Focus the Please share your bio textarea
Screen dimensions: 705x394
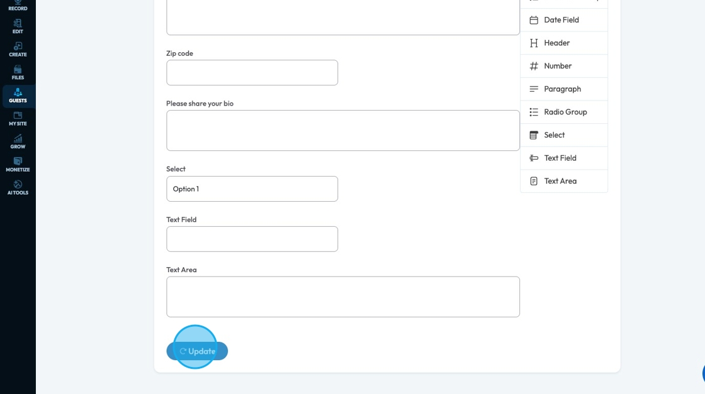point(343,131)
